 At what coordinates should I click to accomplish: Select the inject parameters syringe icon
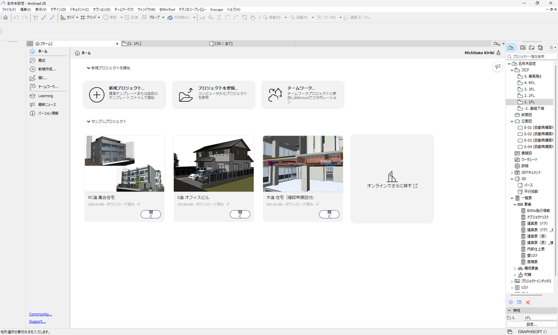(x=53, y=17)
